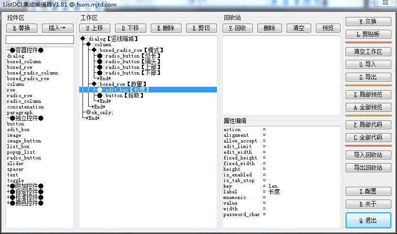Image resolution: width=397 pixels, height=234 pixels.
Task: Click A.全部预览 full preview
Action: (368, 107)
